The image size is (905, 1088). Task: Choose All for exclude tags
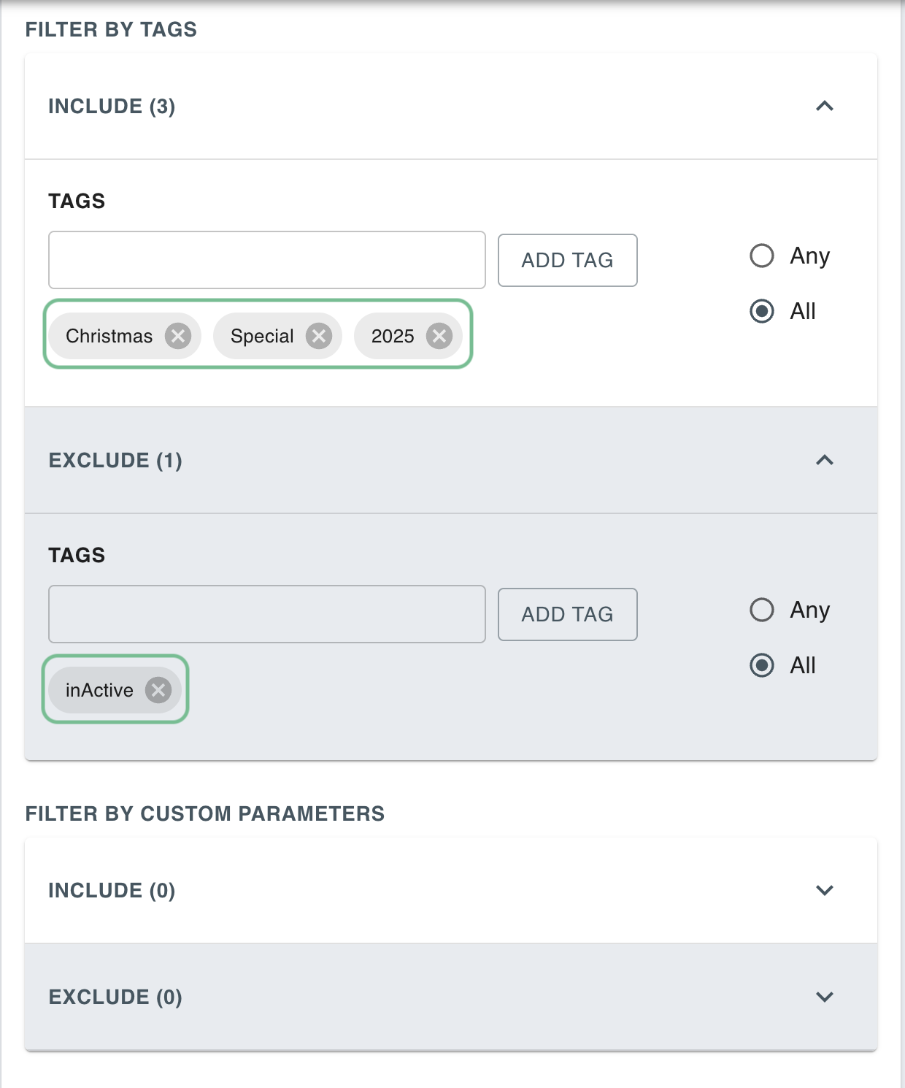[x=762, y=666]
